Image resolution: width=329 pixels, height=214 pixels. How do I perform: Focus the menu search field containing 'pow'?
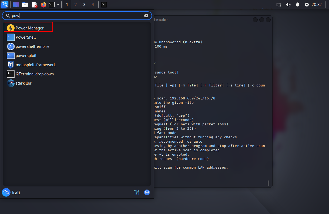click(x=77, y=16)
